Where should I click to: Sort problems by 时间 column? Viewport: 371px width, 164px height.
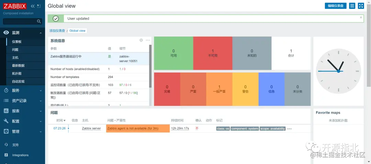pyautogui.click(x=61, y=120)
